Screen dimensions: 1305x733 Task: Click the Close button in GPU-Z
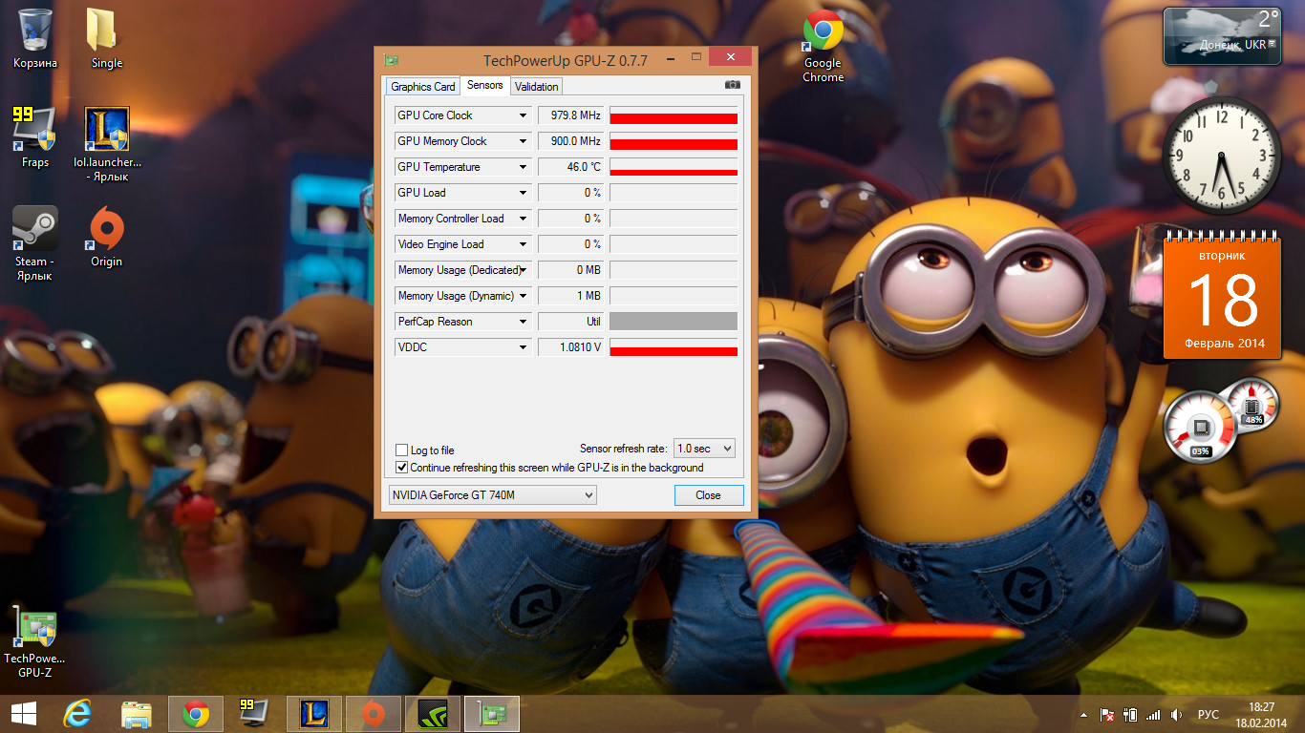coord(708,495)
